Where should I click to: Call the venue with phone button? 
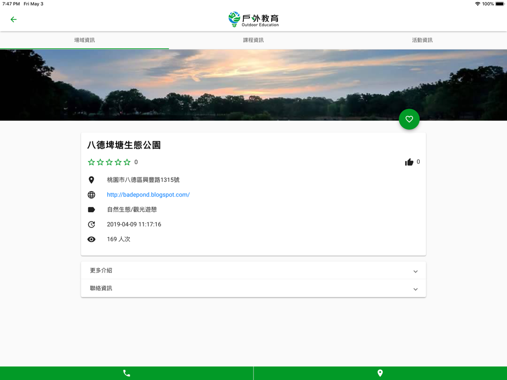126,373
